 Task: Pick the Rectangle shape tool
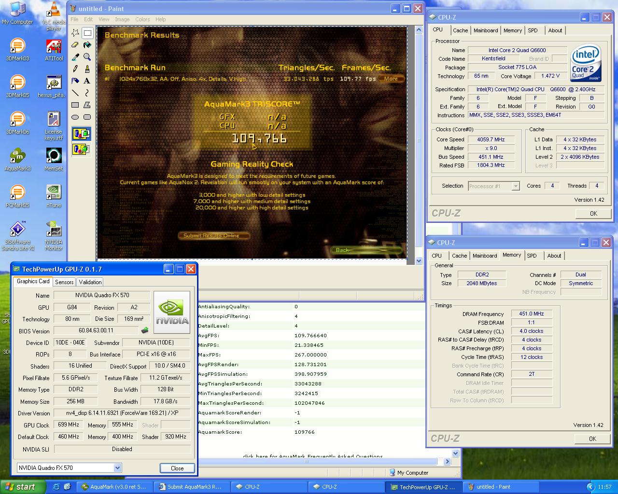pyautogui.click(x=75, y=105)
